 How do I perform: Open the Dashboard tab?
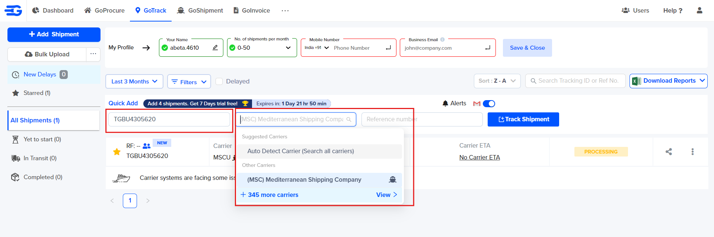coord(53,10)
